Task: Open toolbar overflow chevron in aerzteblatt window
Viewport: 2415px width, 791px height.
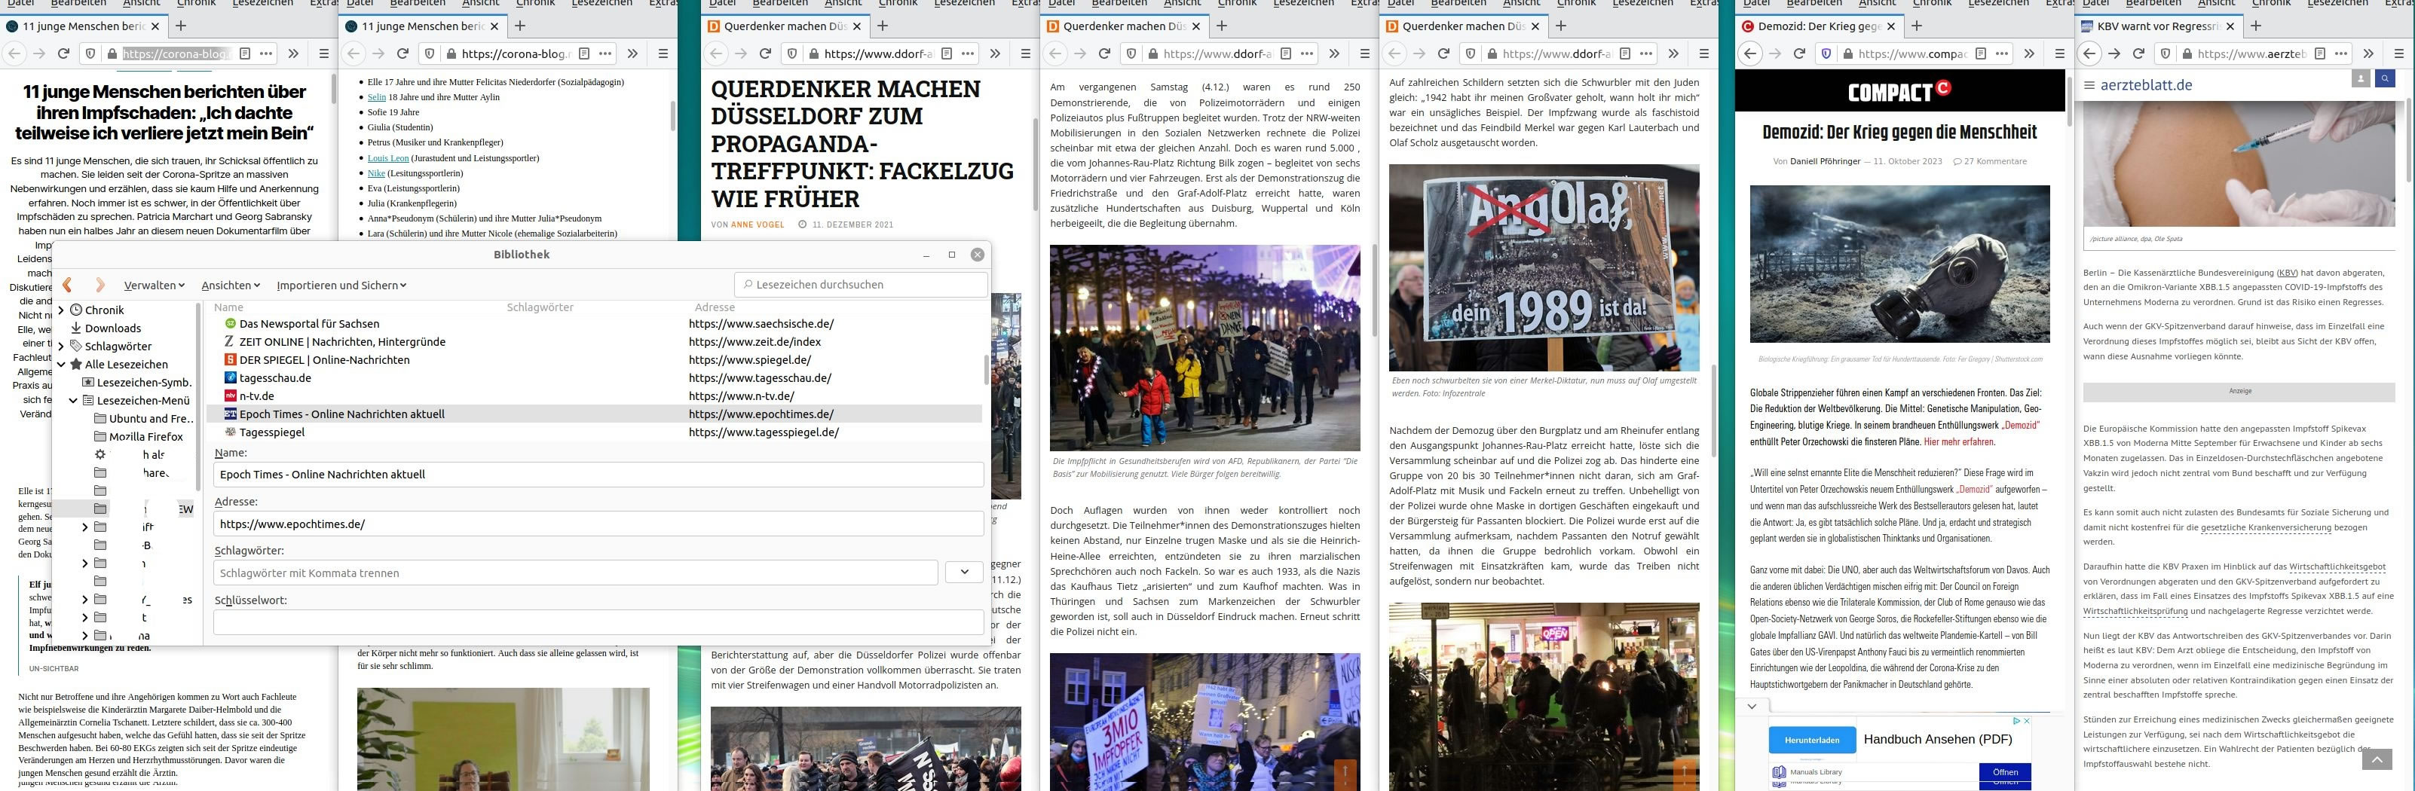Action: click(2368, 53)
